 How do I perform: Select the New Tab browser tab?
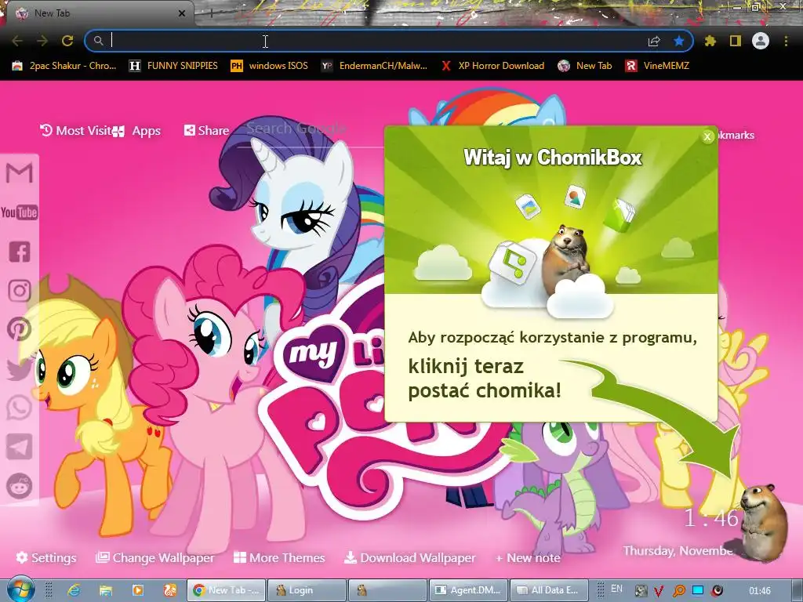click(x=97, y=13)
